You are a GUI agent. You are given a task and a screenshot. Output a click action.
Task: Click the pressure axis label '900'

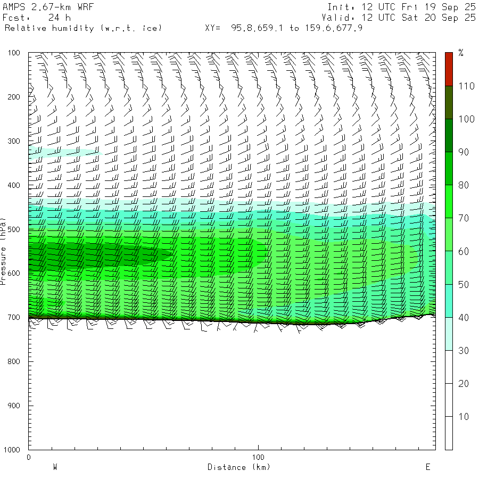point(14,406)
